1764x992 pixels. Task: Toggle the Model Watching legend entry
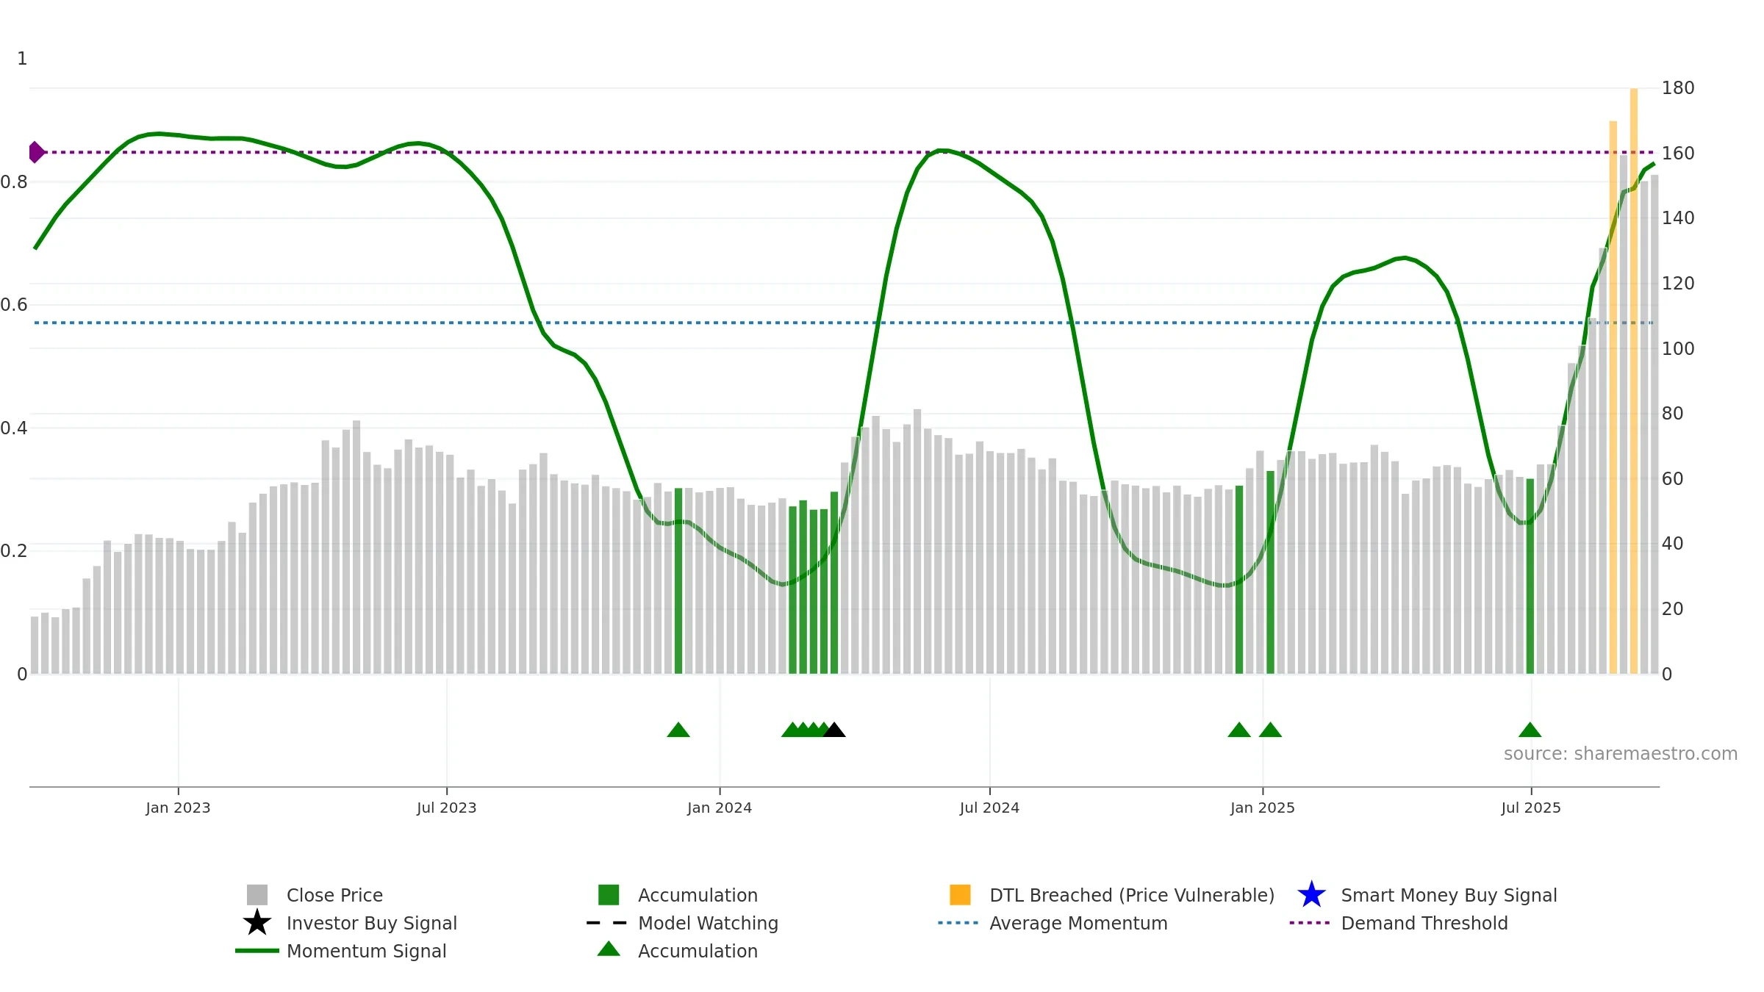708,923
